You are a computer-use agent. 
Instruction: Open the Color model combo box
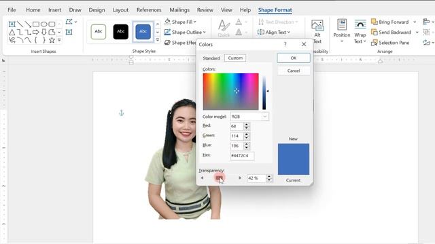249,117
